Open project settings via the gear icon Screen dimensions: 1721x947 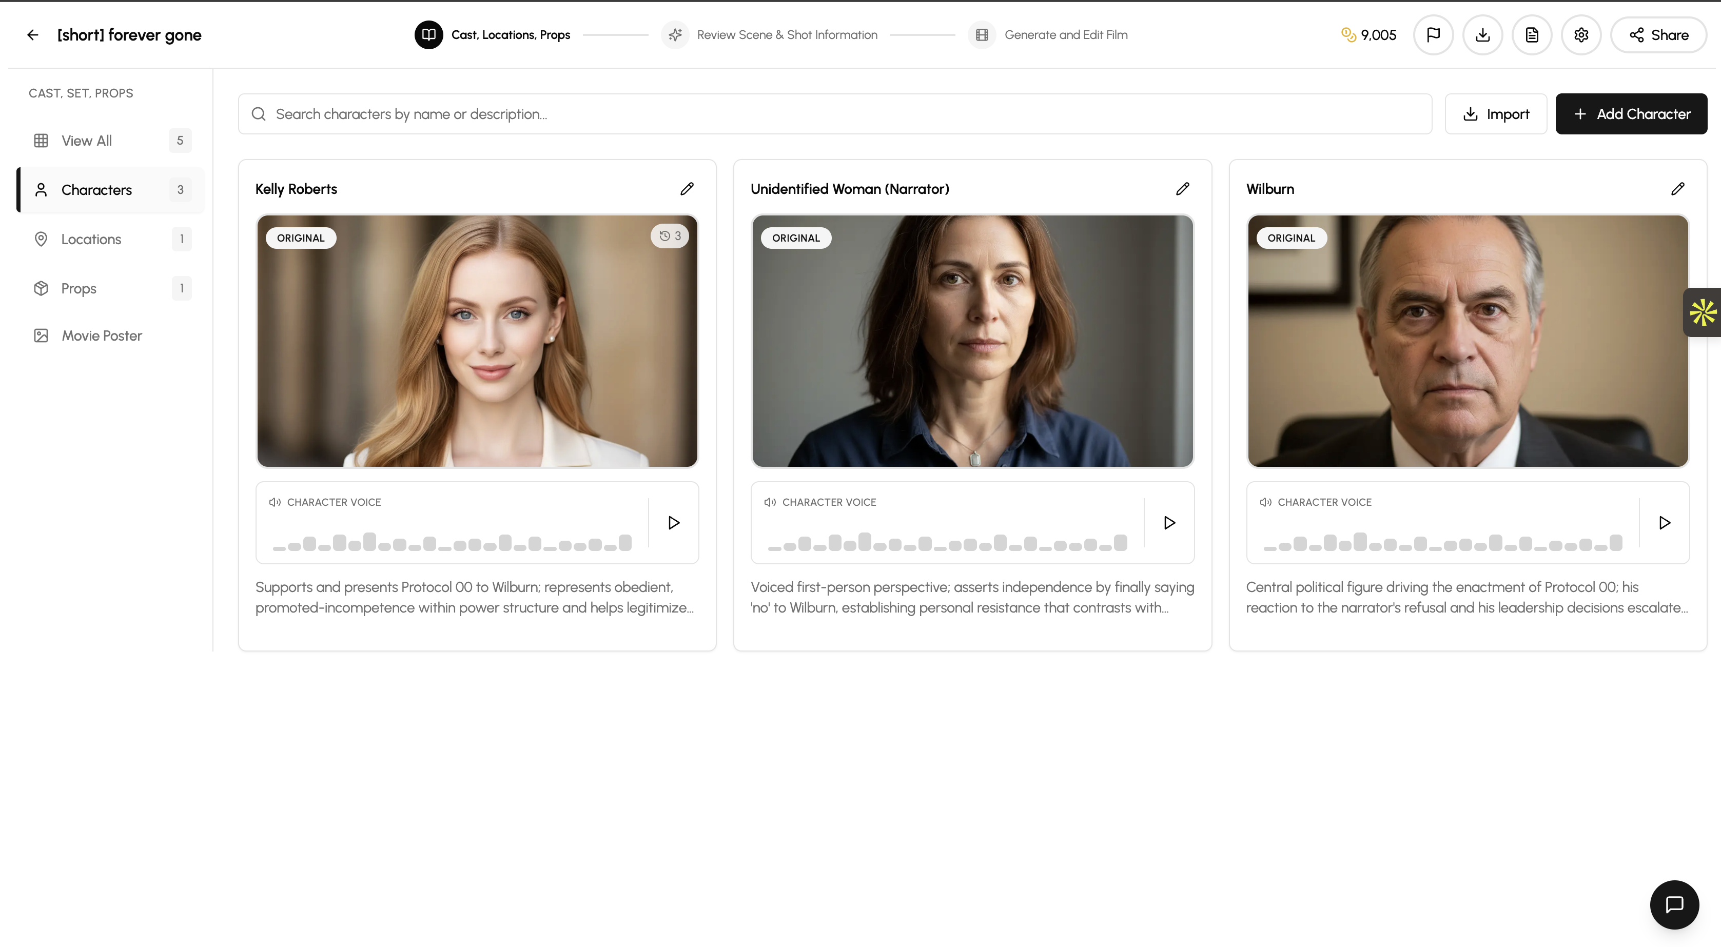1581,35
